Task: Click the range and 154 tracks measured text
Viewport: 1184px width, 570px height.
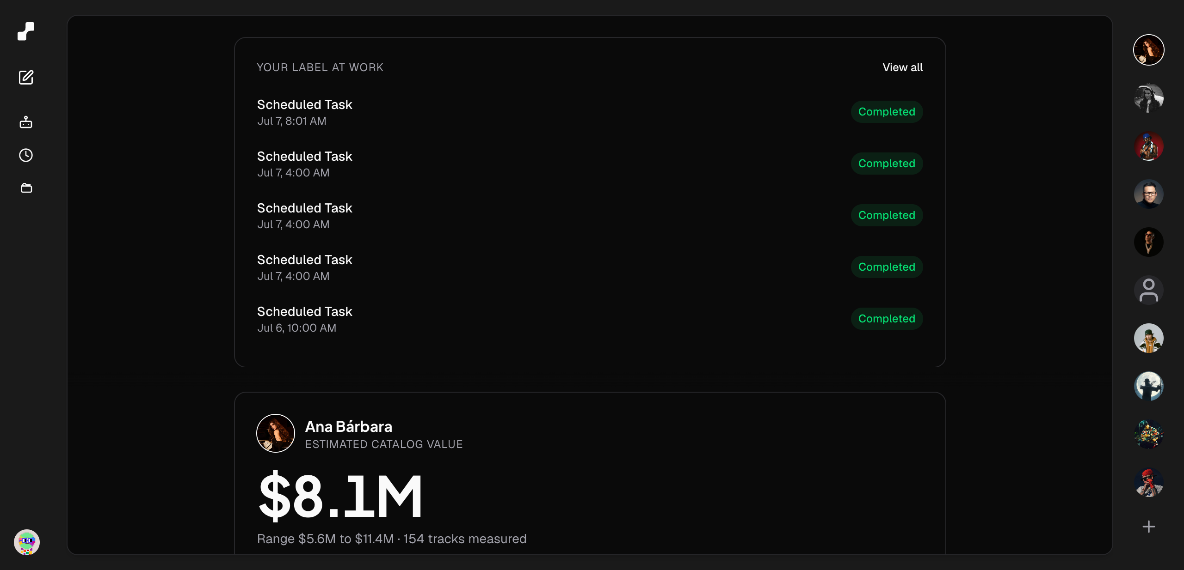Action: pos(392,539)
